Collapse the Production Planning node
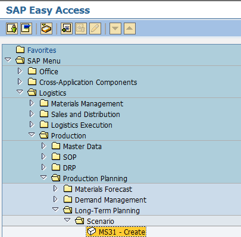 point(43,177)
